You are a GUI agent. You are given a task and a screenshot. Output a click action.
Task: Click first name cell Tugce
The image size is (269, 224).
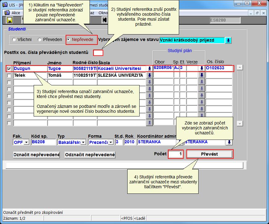click(60, 69)
